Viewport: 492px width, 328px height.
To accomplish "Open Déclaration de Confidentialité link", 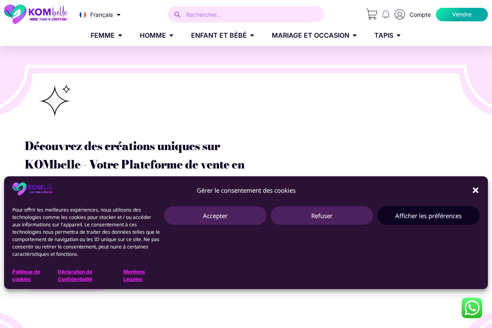I will pyautogui.click(x=75, y=276).
